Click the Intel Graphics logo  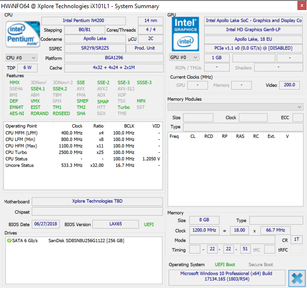point(185,34)
